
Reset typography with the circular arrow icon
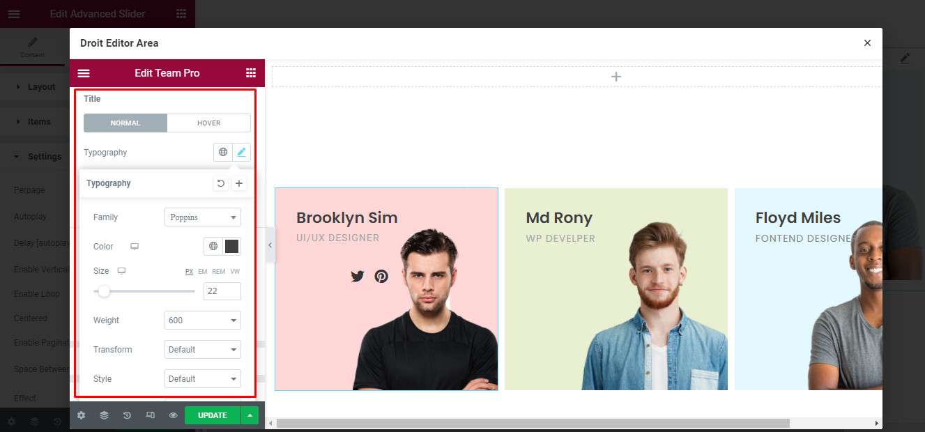click(x=221, y=183)
